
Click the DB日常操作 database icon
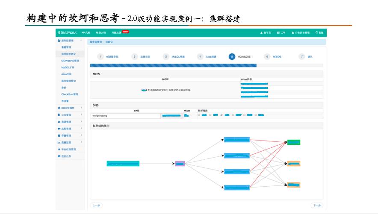tap(59, 108)
